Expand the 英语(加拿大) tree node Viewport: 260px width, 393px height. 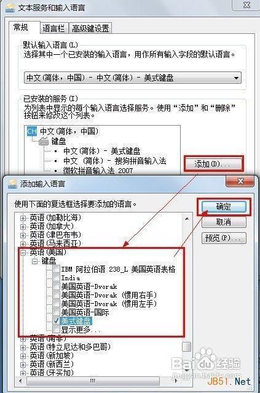(x=23, y=227)
